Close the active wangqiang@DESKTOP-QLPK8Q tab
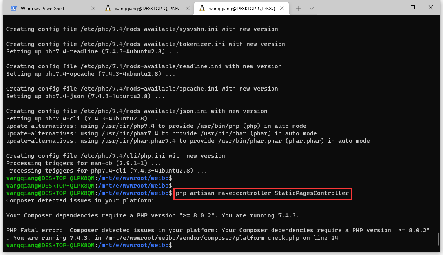443x255 pixels. coord(281,8)
